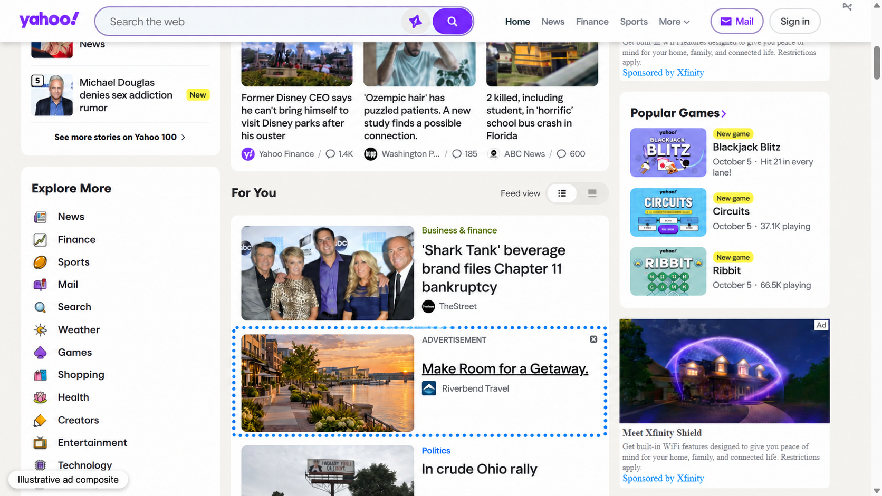Go to the Home tab

pos(517,22)
